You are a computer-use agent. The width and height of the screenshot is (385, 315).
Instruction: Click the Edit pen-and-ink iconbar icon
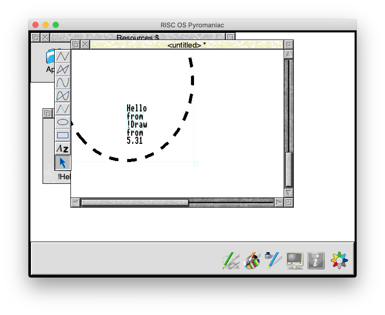click(x=273, y=260)
